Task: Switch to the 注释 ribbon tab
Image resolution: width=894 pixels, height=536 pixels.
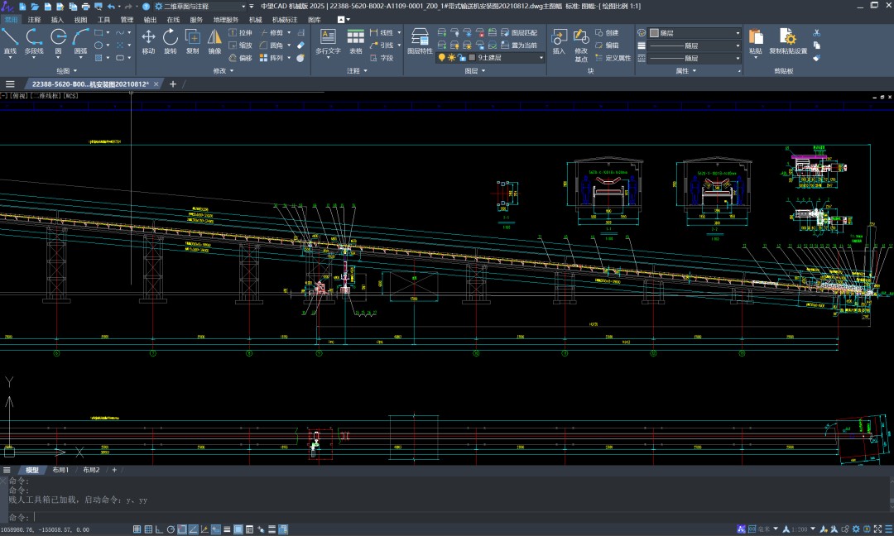Action: pyautogui.click(x=34, y=19)
